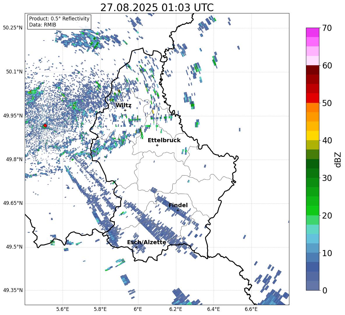Click the Wiltz city label
The width and height of the screenshot is (345, 315).
tap(124, 105)
